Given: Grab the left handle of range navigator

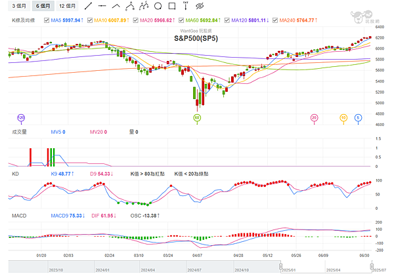Looking at the screenshot, I should (280, 266).
